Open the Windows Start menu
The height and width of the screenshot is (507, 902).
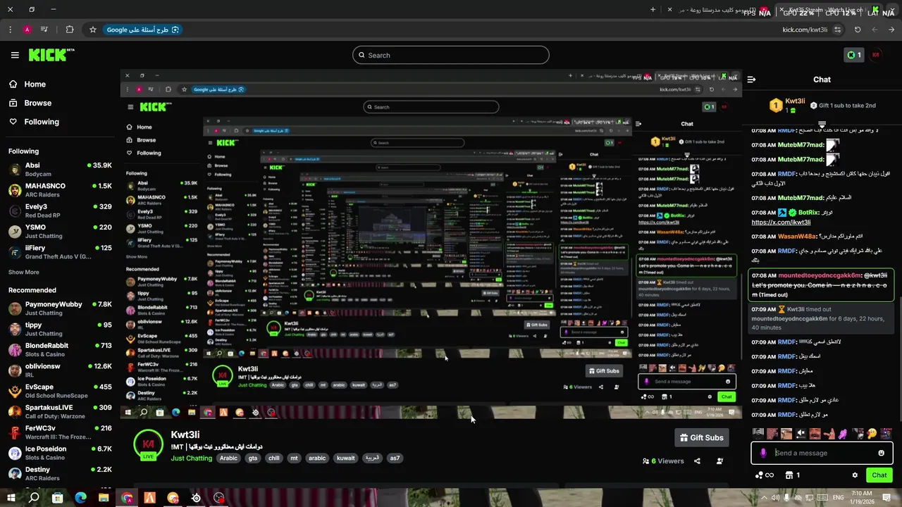11,498
